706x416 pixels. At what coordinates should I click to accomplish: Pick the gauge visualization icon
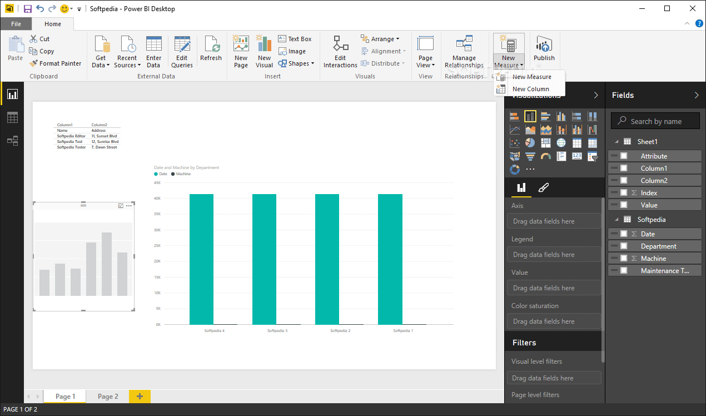(546, 156)
